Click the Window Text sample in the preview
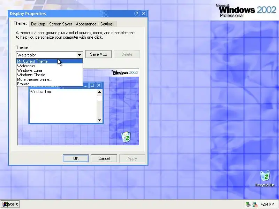The height and width of the screenshot is (209, 279). (41, 92)
